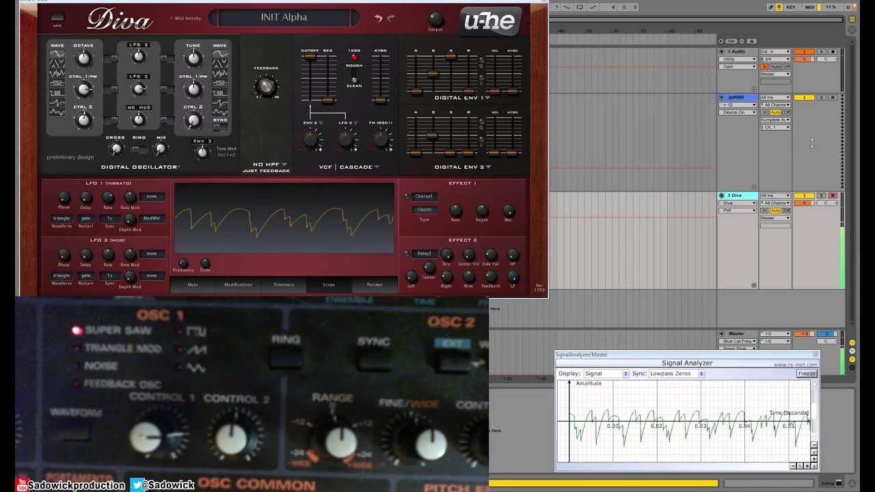Click Freeze in Signal Analyzer
The height and width of the screenshot is (492, 875).
click(x=807, y=374)
